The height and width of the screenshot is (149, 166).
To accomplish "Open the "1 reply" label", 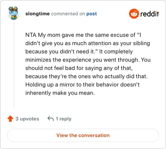I will click(x=63, y=119).
